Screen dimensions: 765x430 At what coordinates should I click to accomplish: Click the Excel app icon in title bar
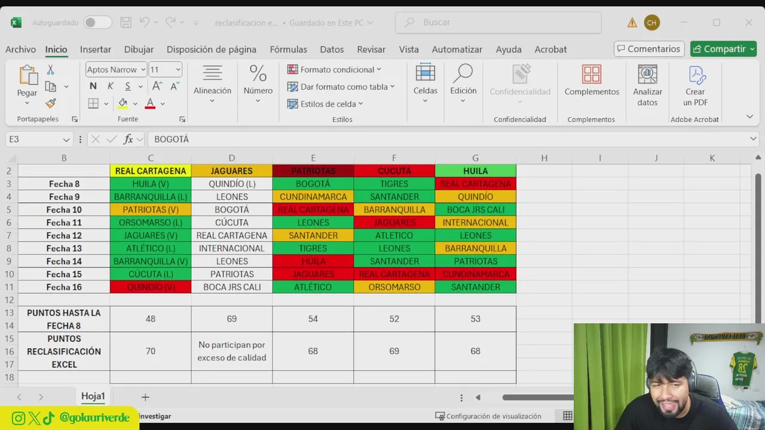tap(16, 23)
